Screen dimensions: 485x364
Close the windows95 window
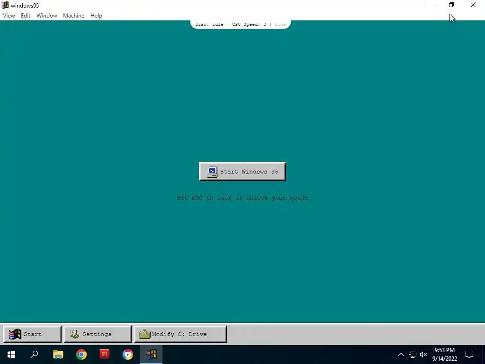click(x=473, y=5)
